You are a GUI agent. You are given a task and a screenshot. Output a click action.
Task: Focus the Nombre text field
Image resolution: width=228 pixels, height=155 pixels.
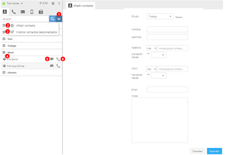point(167,29)
